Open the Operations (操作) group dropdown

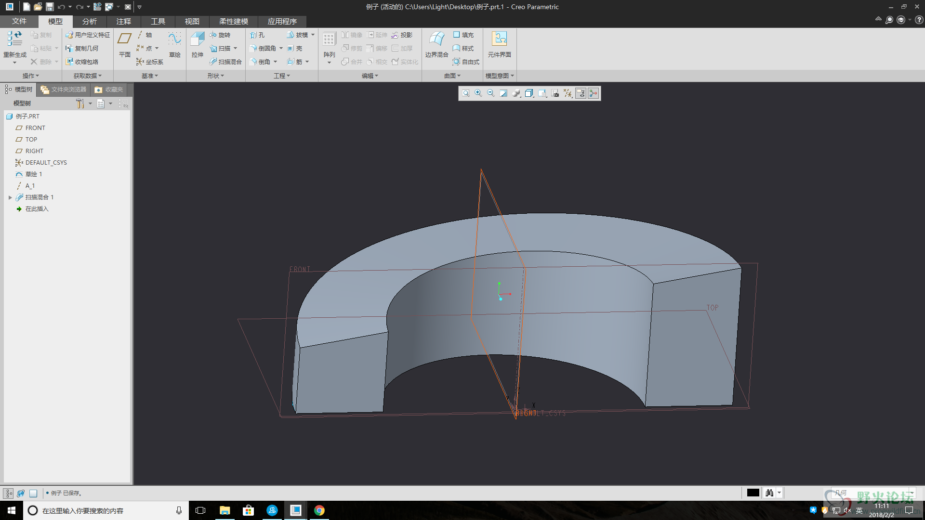click(x=31, y=76)
